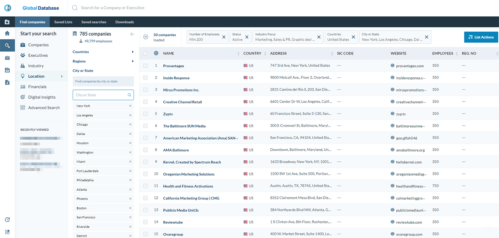Visit the amabaltimore.org website link
Screen dimensions: 499x238
click(411, 150)
